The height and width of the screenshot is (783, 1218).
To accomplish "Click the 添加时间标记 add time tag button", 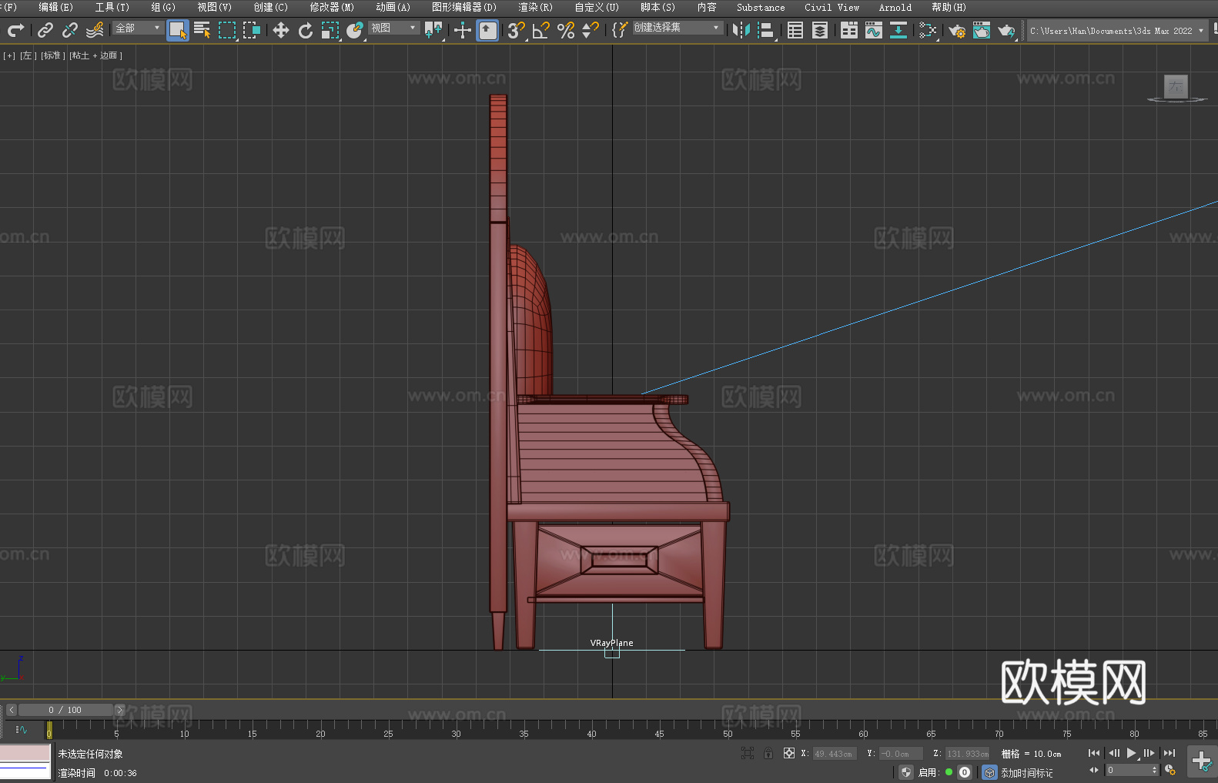I will [x=1027, y=773].
